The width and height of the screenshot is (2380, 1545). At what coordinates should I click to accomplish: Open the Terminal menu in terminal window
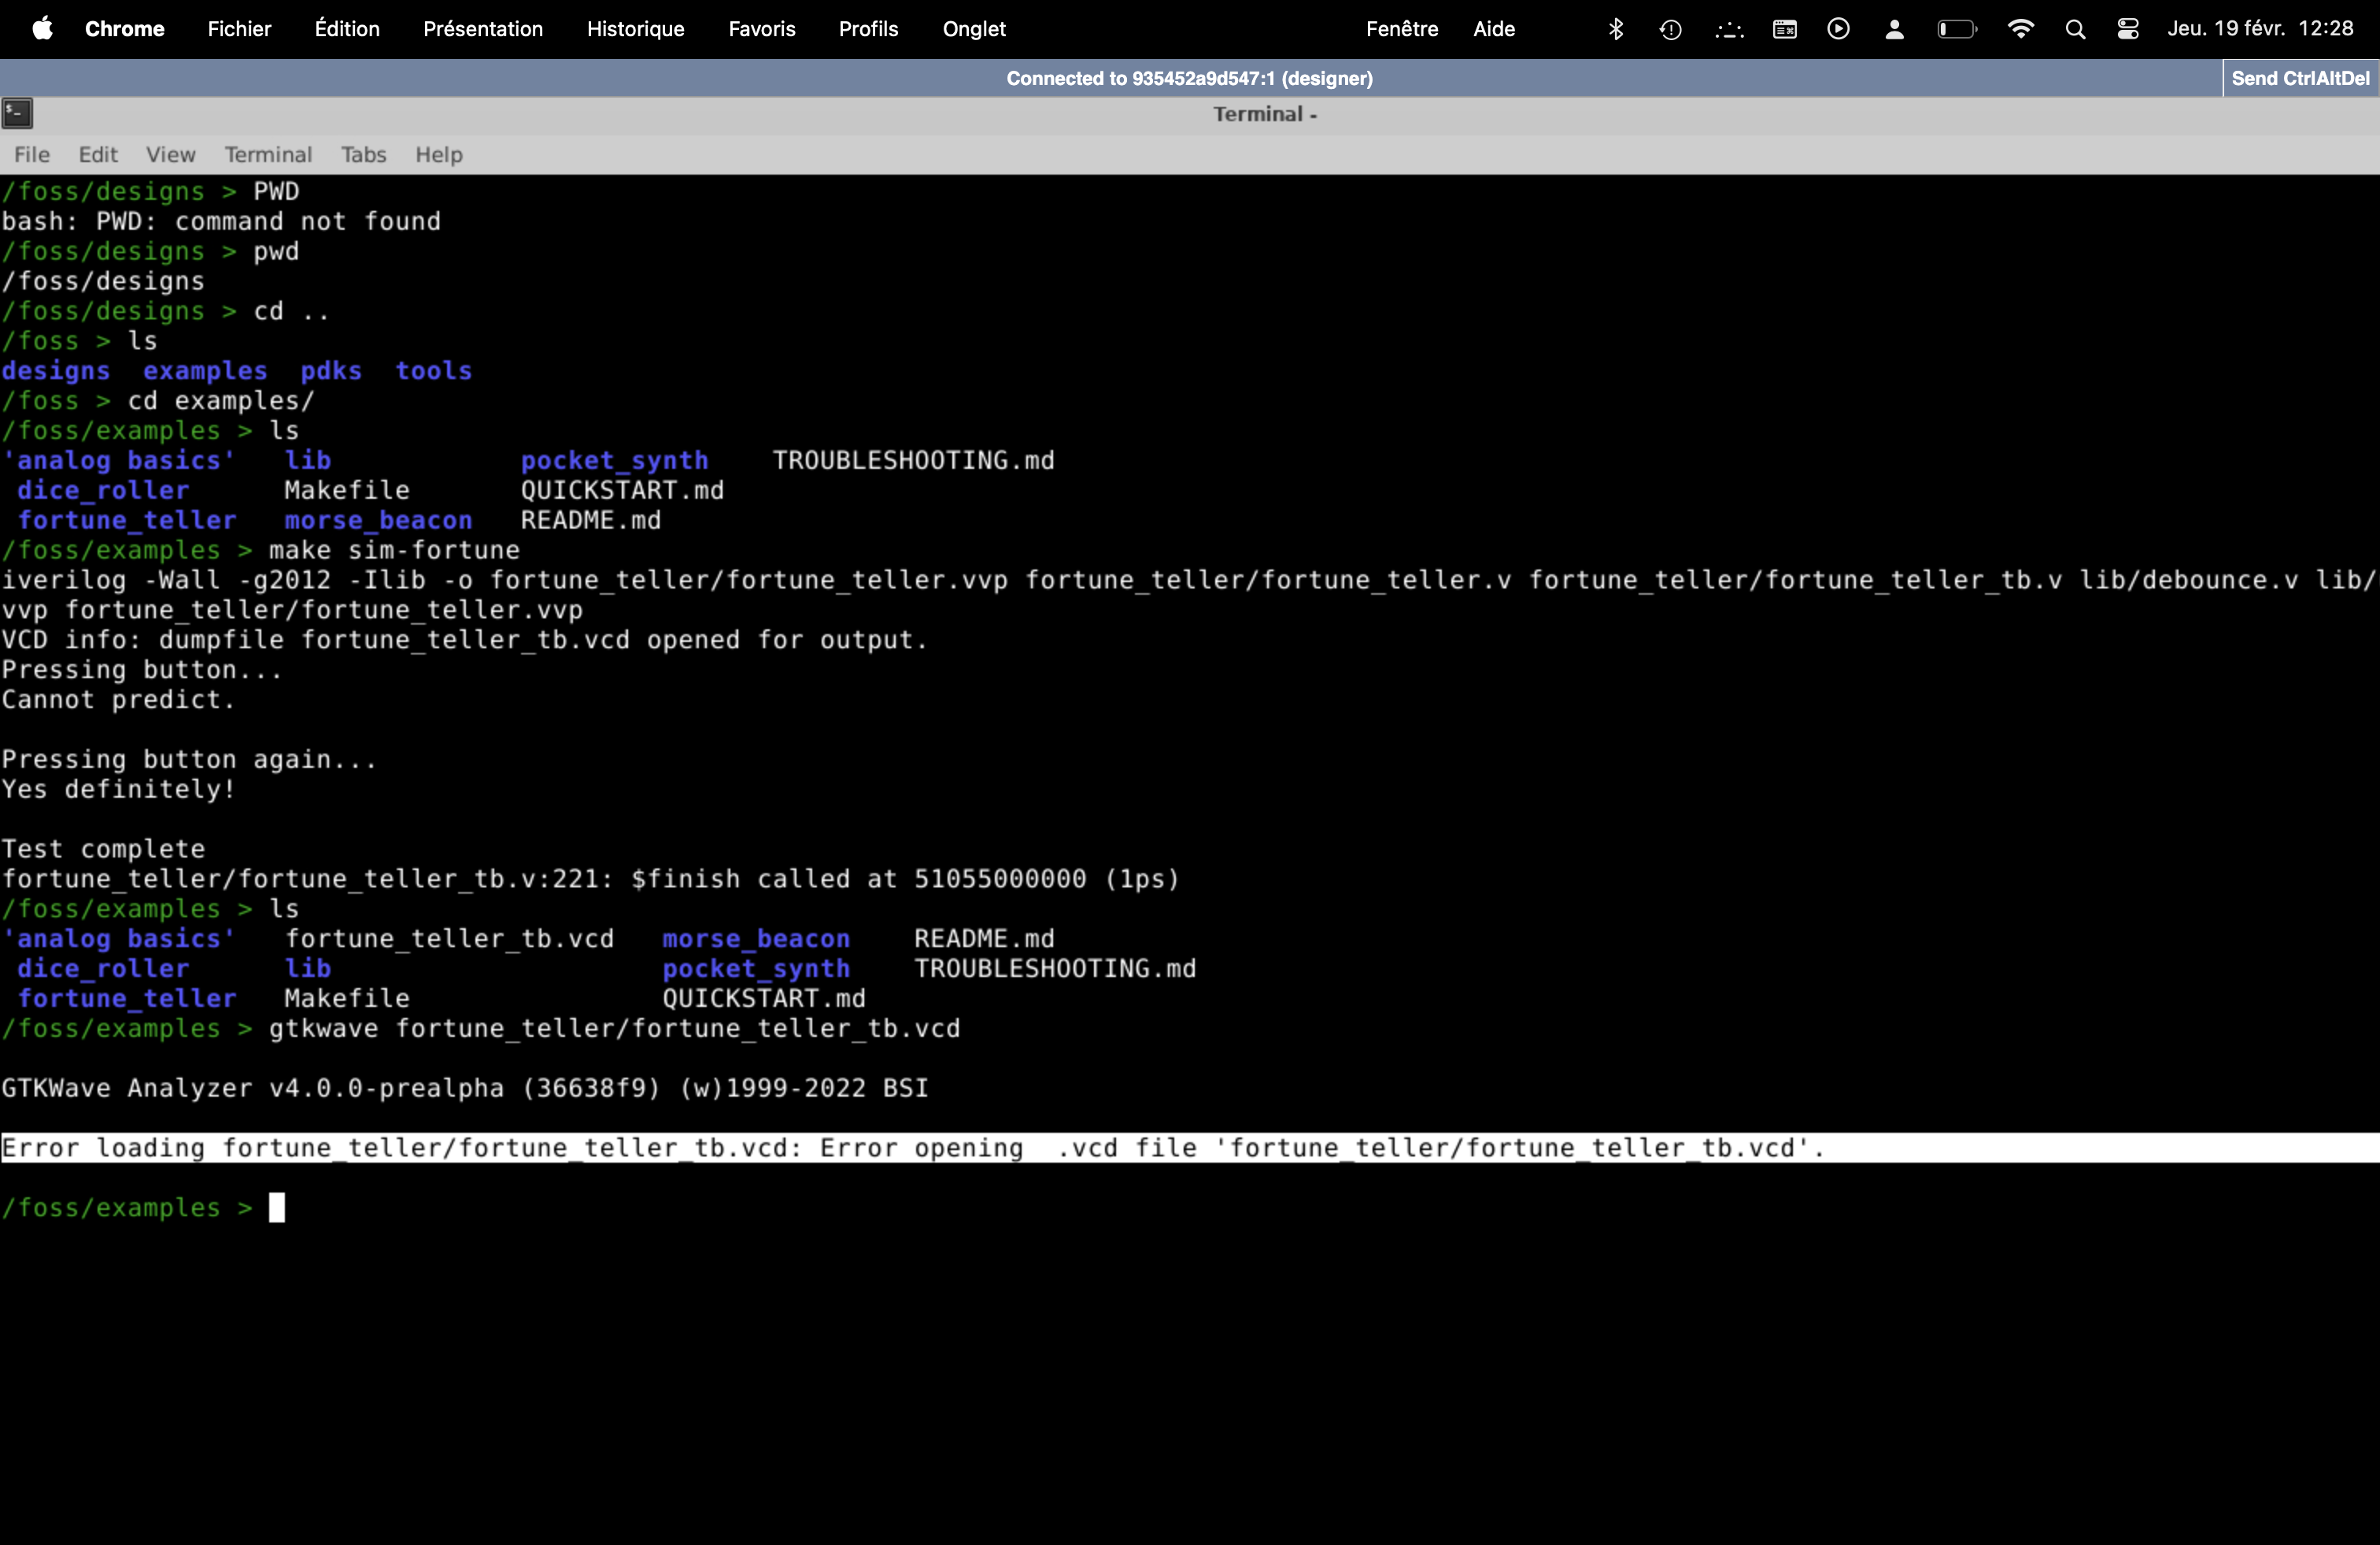[268, 155]
